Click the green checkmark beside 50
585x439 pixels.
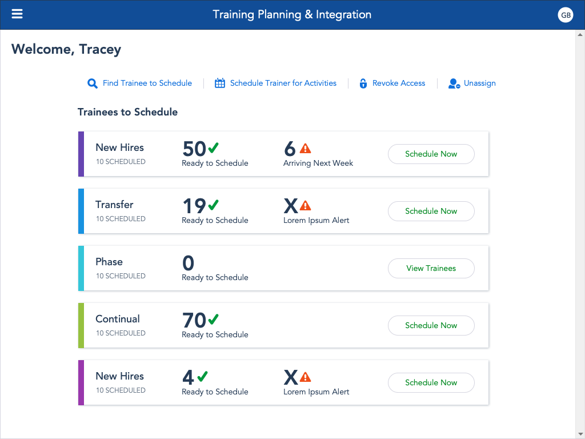(x=213, y=148)
